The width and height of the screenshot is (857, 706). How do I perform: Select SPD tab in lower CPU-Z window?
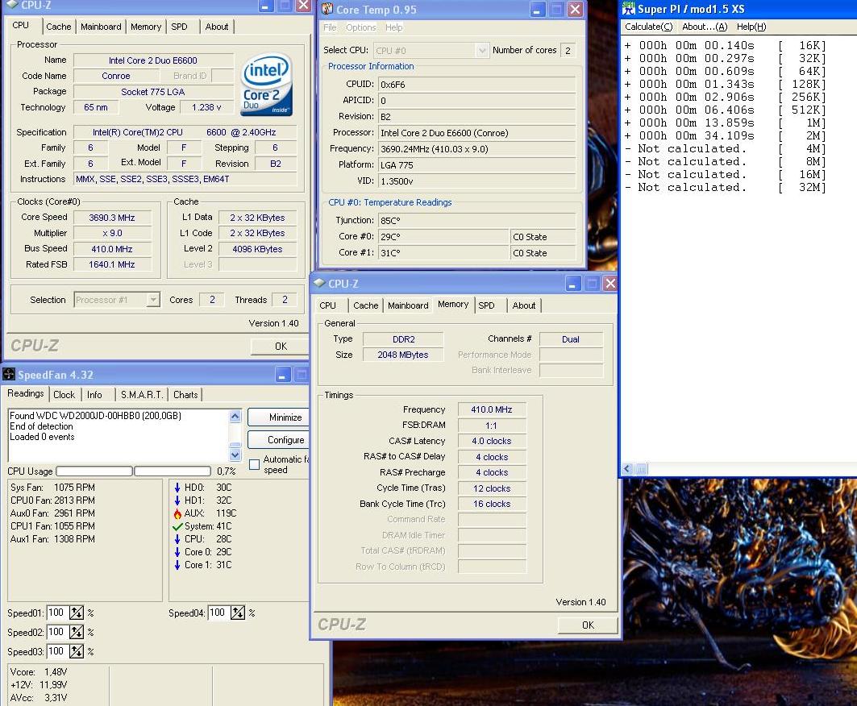click(486, 305)
